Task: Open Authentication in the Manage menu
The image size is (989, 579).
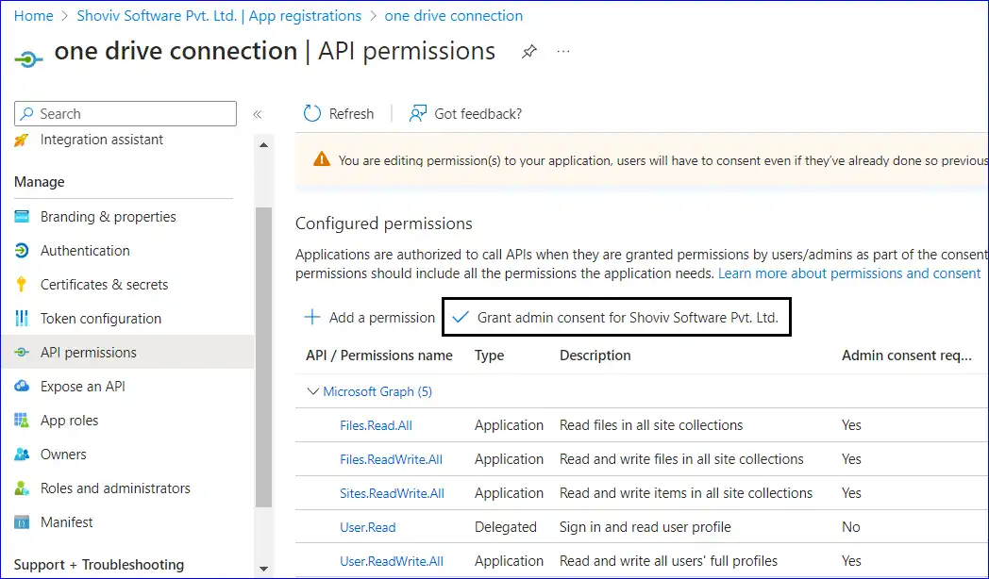Action: (x=85, y=251)
